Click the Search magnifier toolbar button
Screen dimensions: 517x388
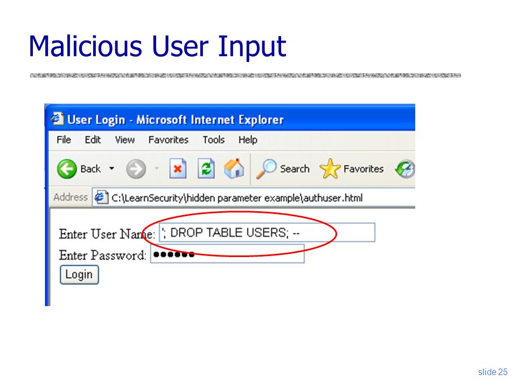[x=283, y=169]
